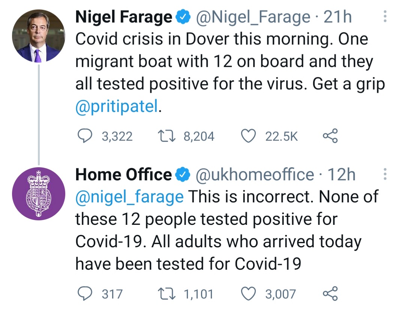This screenshot has width=405, height=309.
Task: Open more options on Farage's tweet
Action: 384,16
